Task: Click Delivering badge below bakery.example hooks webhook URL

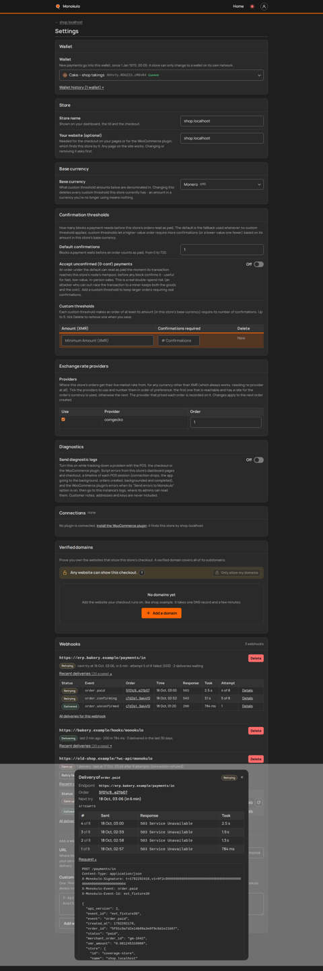Action: pos(69,738)
